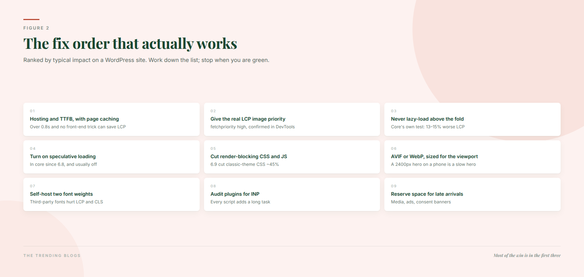
Task: Click the card number '07'
Action: 33,186
